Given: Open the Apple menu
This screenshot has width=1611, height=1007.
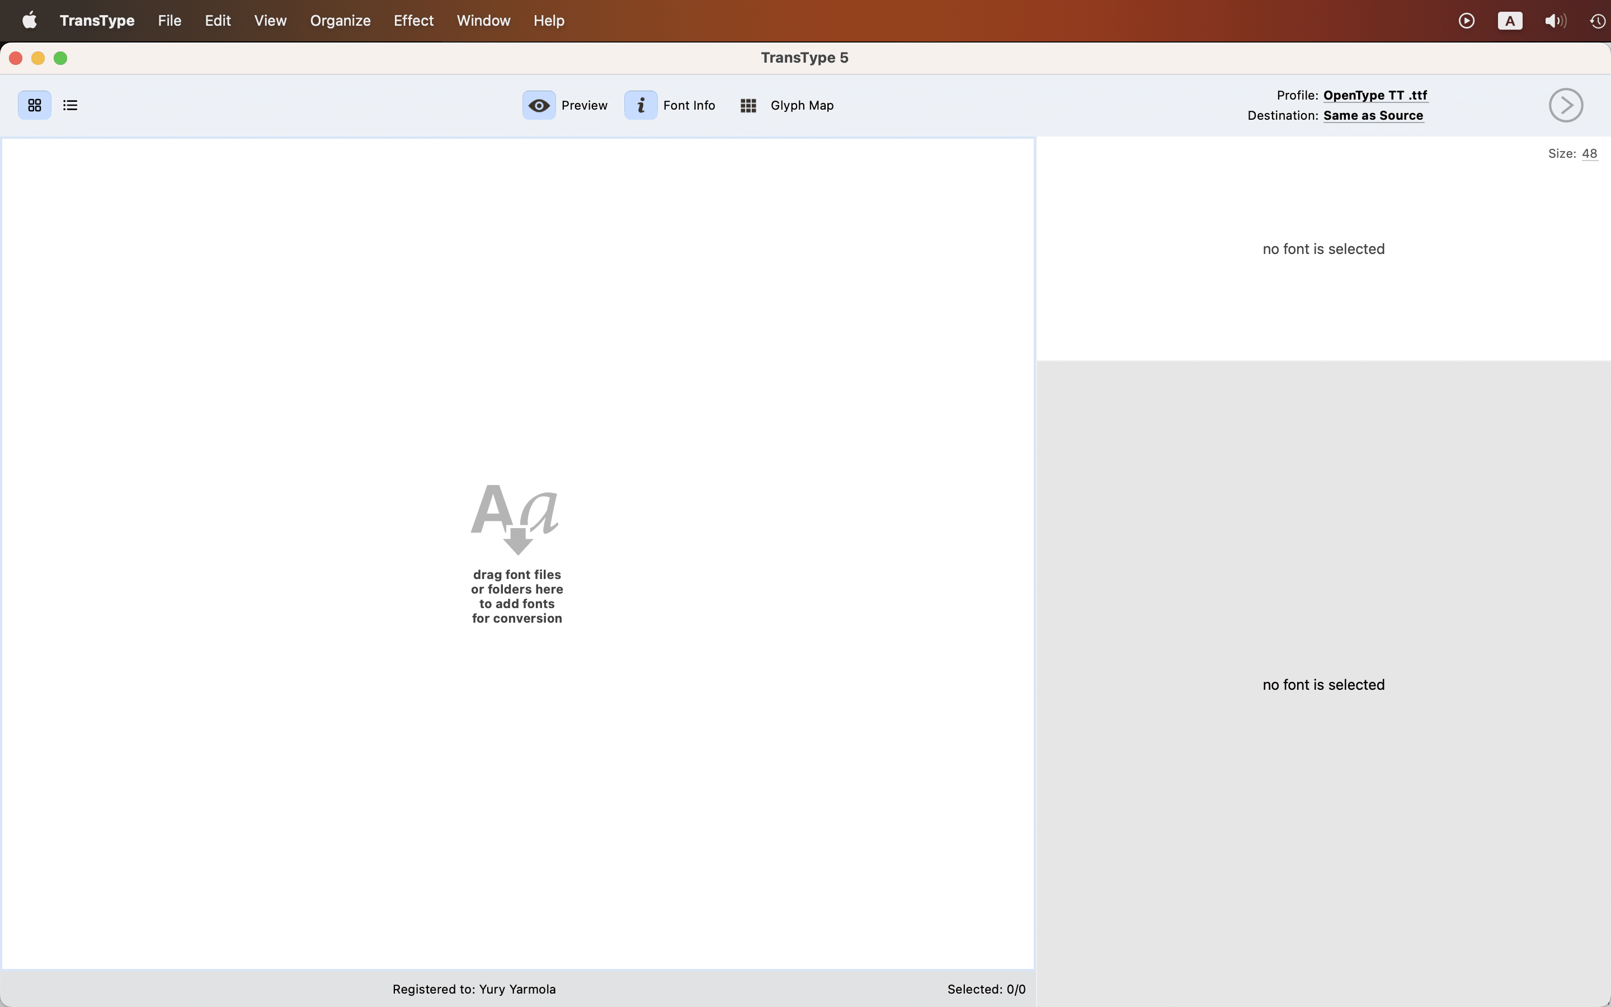Looking at the screenshot, I should pos(29,21).
